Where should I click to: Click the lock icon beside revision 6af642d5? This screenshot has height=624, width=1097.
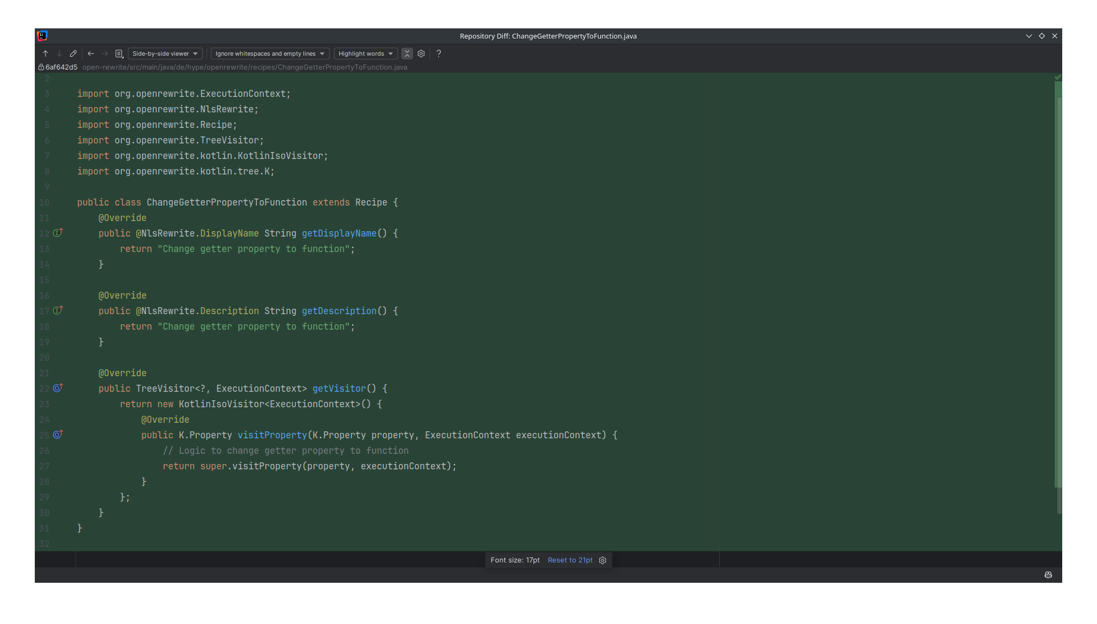coord(41,67)
